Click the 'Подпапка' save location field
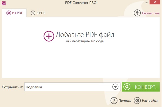 click(72, 87)
